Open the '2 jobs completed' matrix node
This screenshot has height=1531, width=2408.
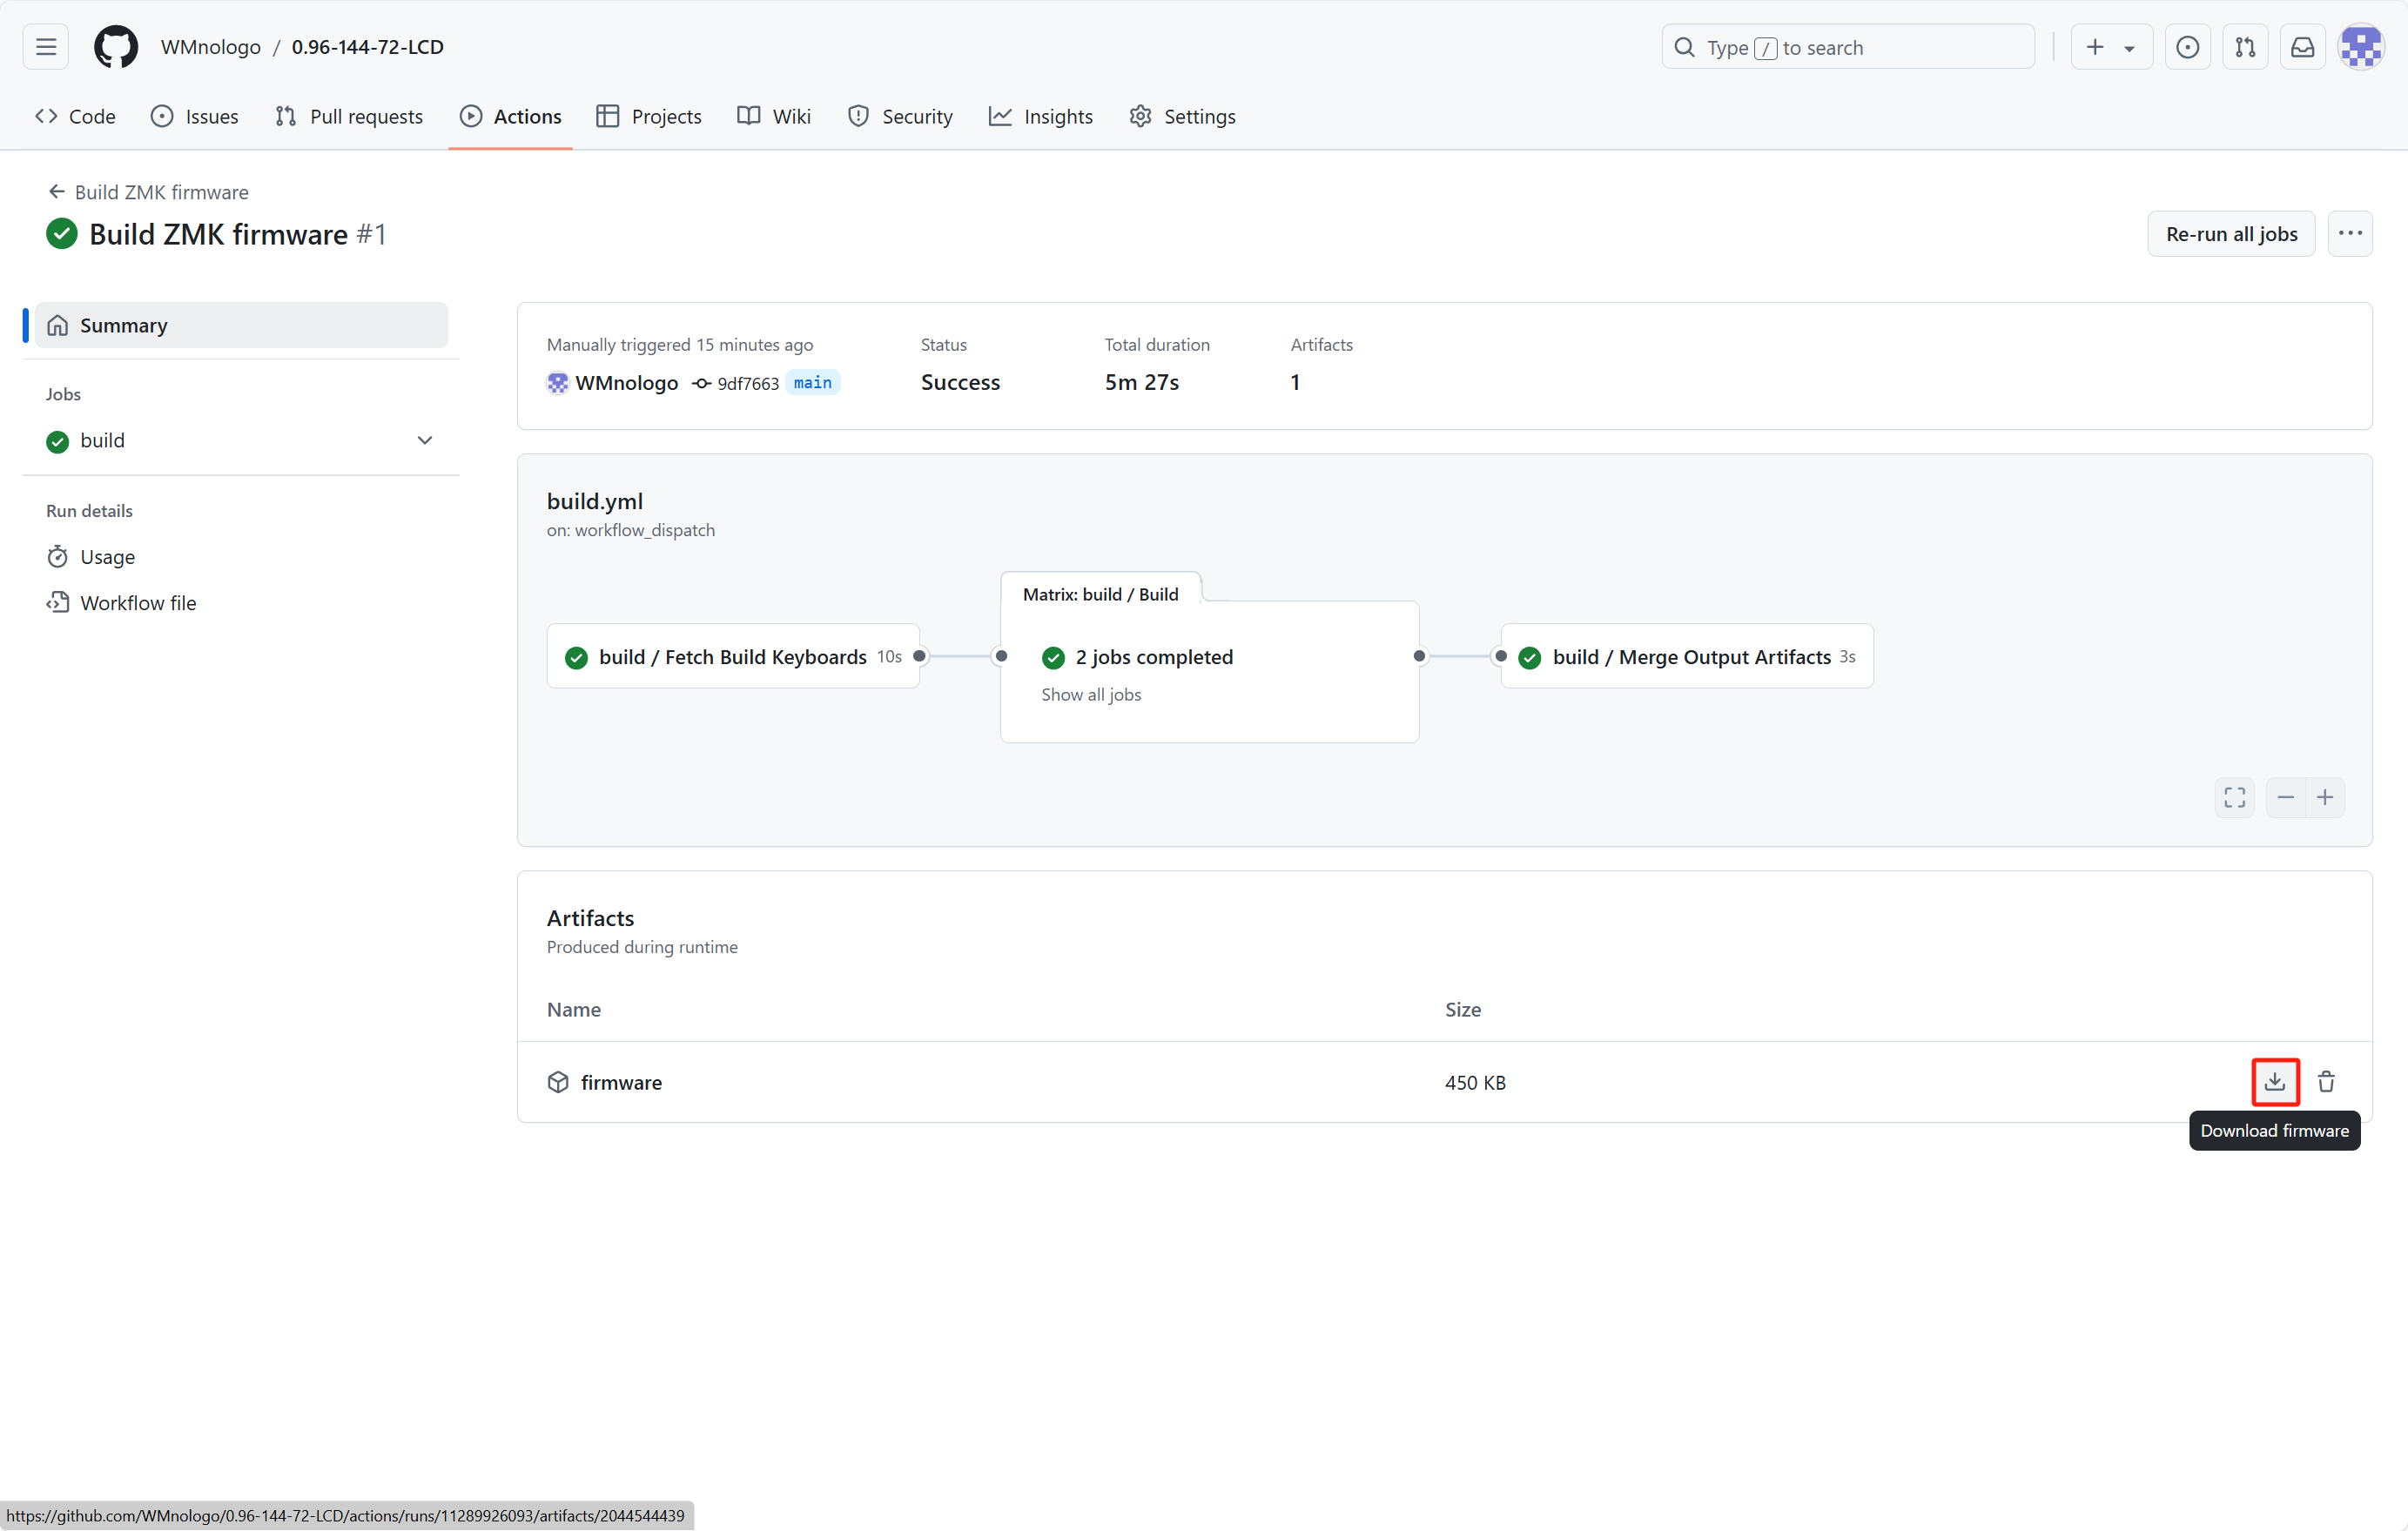1154,657
